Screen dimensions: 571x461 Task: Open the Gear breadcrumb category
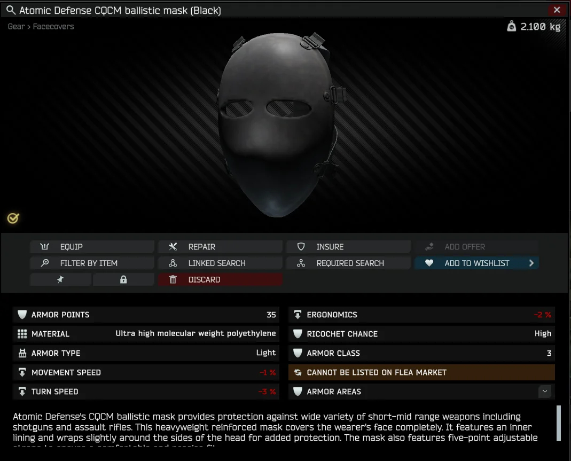16,26
